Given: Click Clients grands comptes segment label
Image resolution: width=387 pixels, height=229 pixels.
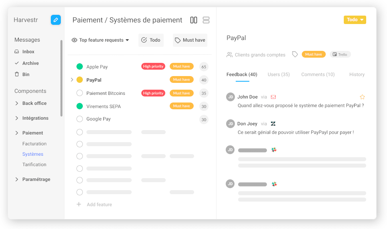Looking at the screenshot, I should [260, 55].
